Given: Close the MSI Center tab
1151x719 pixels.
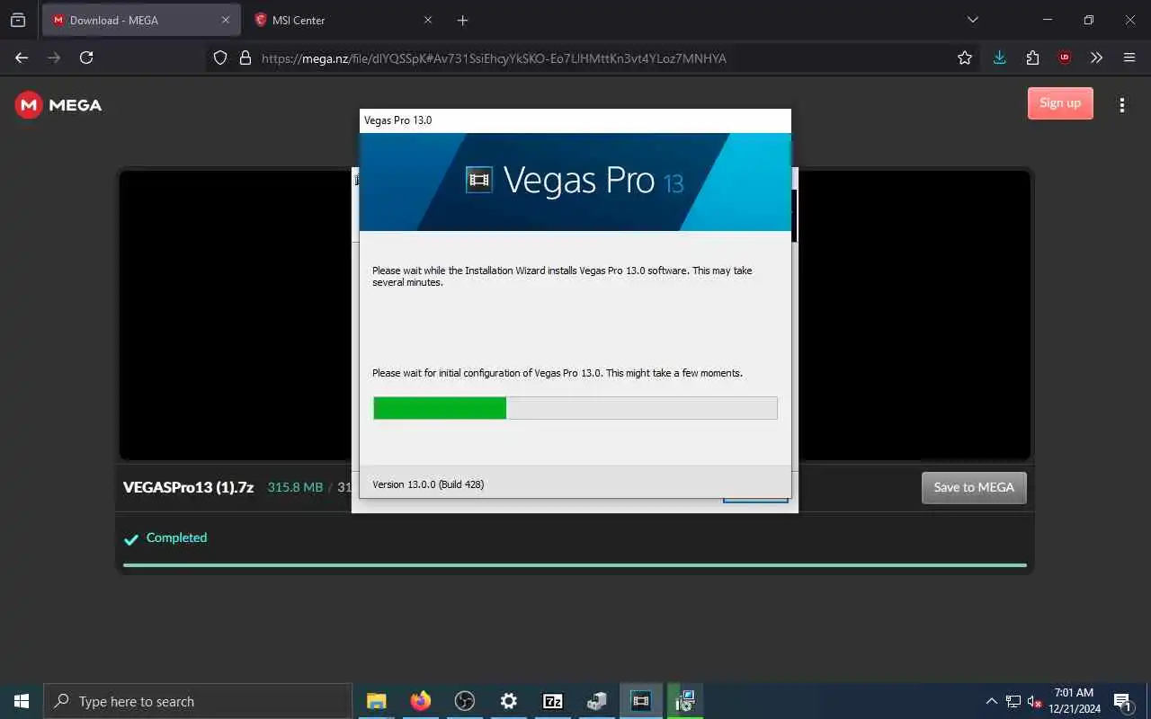Looking at the screenshot, I should pos(428,20).
